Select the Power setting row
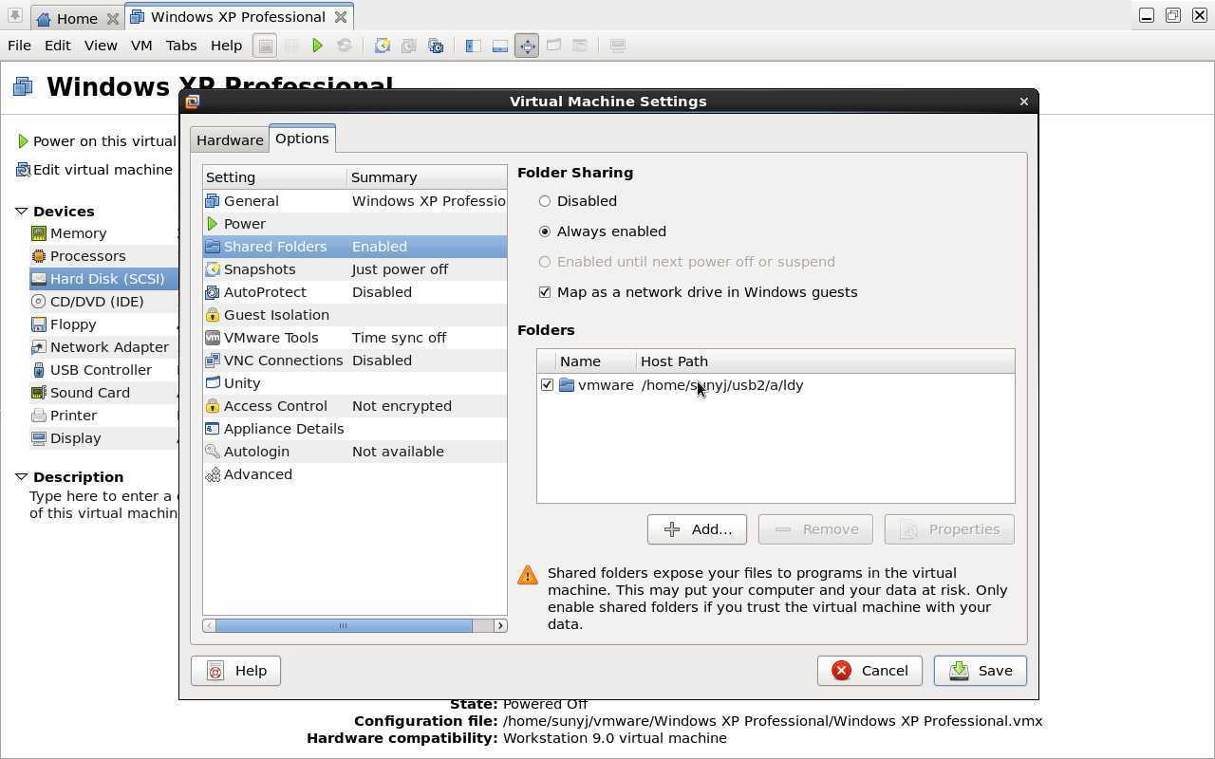The width and height of the screenshot is (1215, 759). coord(355,224)
